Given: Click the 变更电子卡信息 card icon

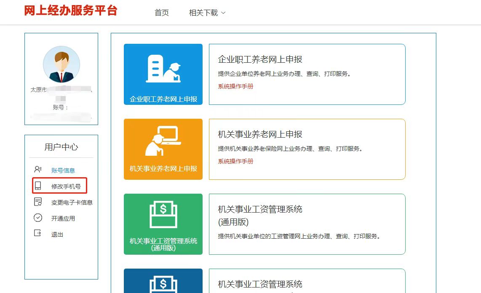Looking at the screenshot, I should (x=38, y=202).
